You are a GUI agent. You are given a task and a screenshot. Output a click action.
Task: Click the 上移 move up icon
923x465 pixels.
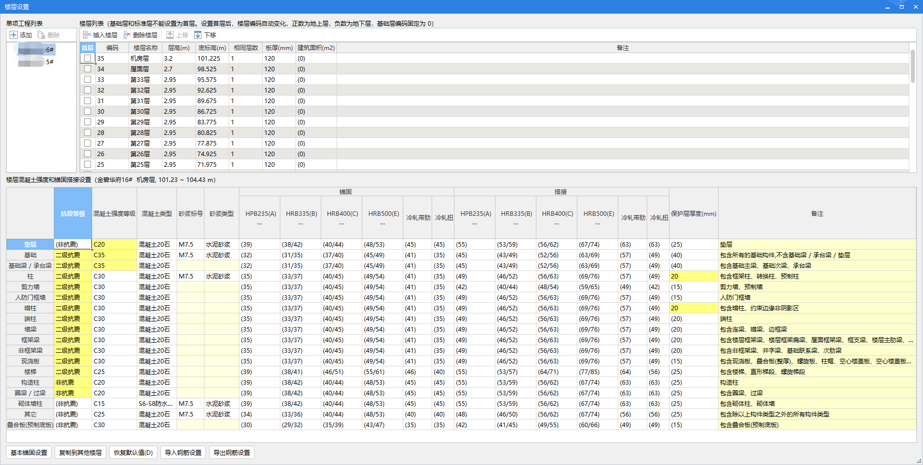(170, 35)
